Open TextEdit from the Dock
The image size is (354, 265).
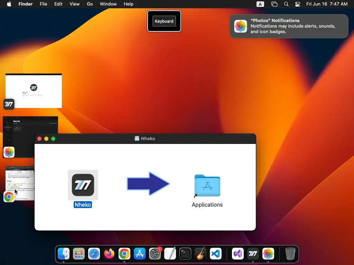coord(170,254)
